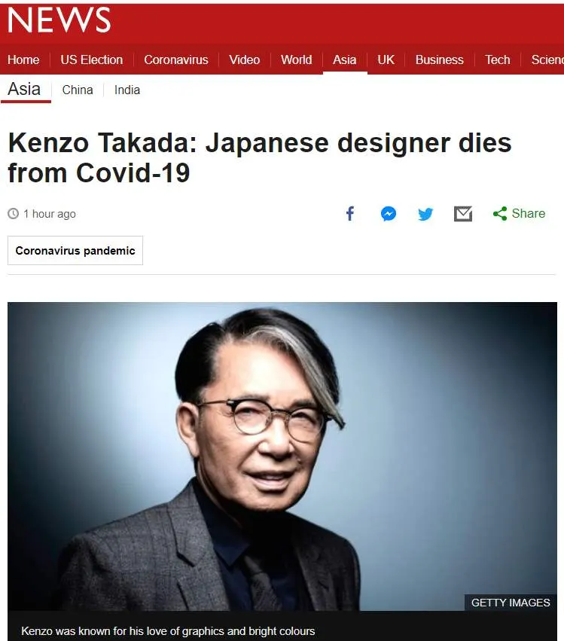Email the article using the envelope icon

(x=463, y=213)
